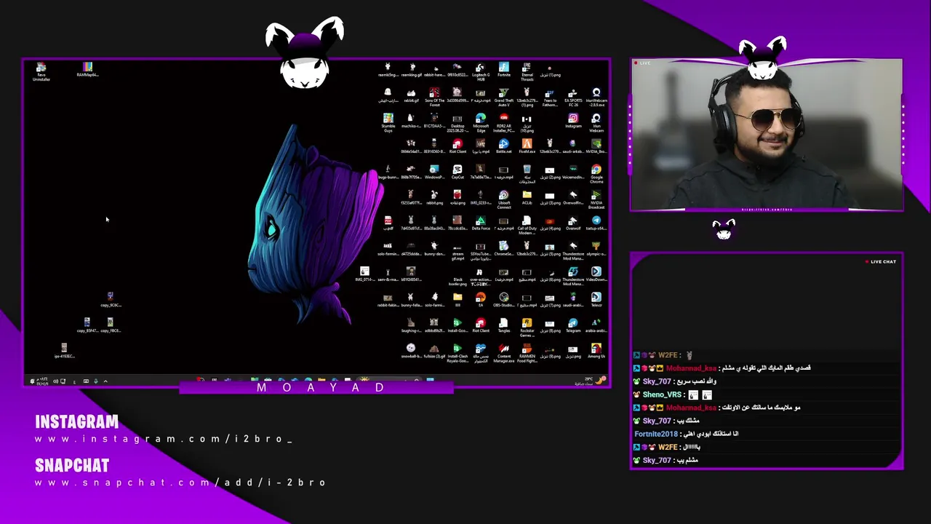Open the Snapchat link www.snapchat.com/add/i-2bro

(180, 483)
